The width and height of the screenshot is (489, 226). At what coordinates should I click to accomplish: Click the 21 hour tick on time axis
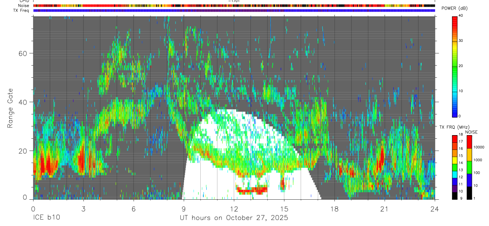click(385, 209)
